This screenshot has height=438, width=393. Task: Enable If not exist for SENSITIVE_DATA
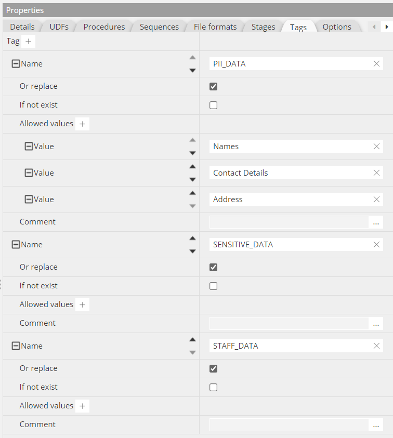click(x=213, y=286)
